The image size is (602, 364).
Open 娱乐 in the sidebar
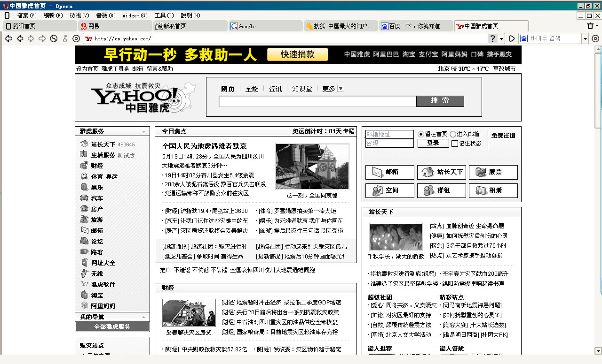97,187
